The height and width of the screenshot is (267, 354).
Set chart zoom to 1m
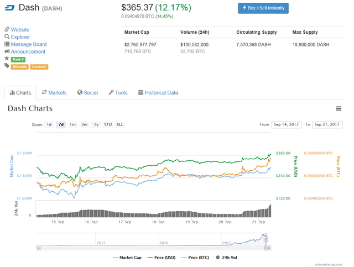72,124
